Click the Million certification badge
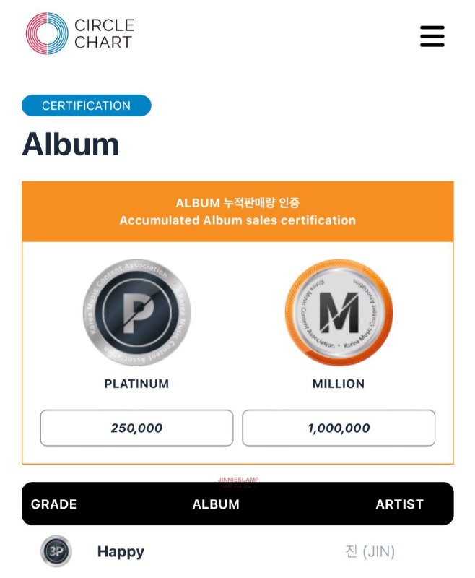 point(339,313)
